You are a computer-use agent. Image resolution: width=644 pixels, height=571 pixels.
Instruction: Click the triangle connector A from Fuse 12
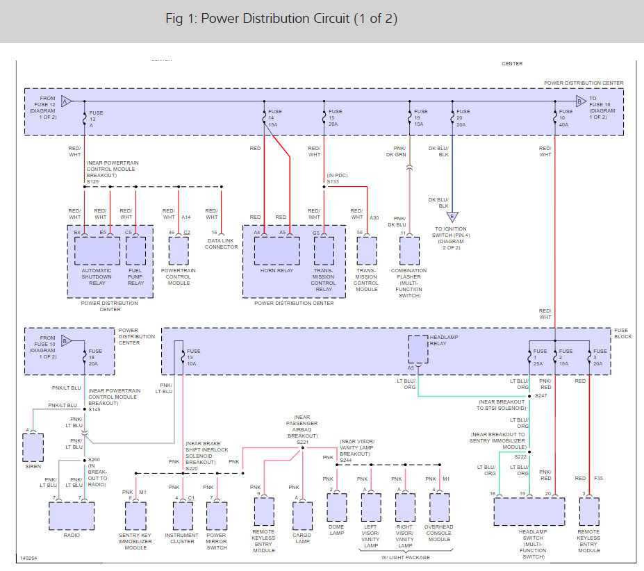[66, 101]
